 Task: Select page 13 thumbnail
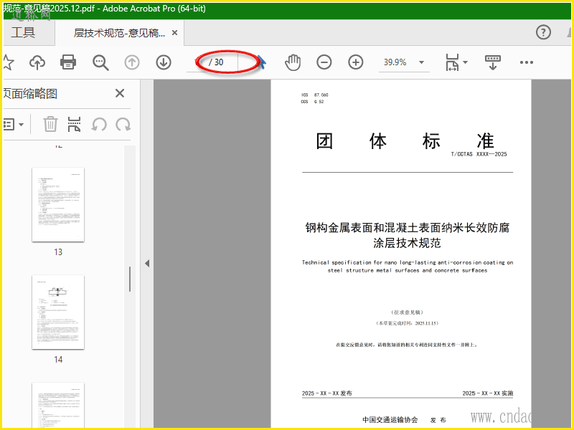[x=58, y=205]
